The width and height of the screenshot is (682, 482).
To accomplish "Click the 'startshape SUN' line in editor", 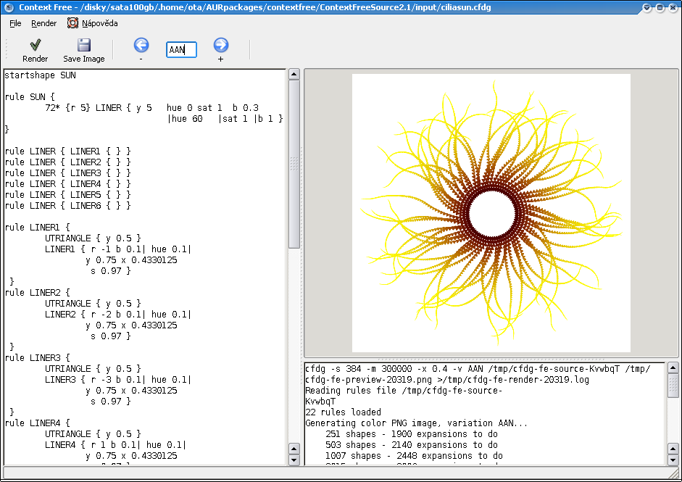I will pos(40,75).
